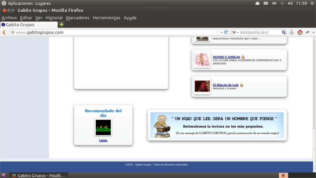Click the volume icon in the system panel
Viewport: 316px width, 178px height.
pyautogui.click(x=290, y=4)
